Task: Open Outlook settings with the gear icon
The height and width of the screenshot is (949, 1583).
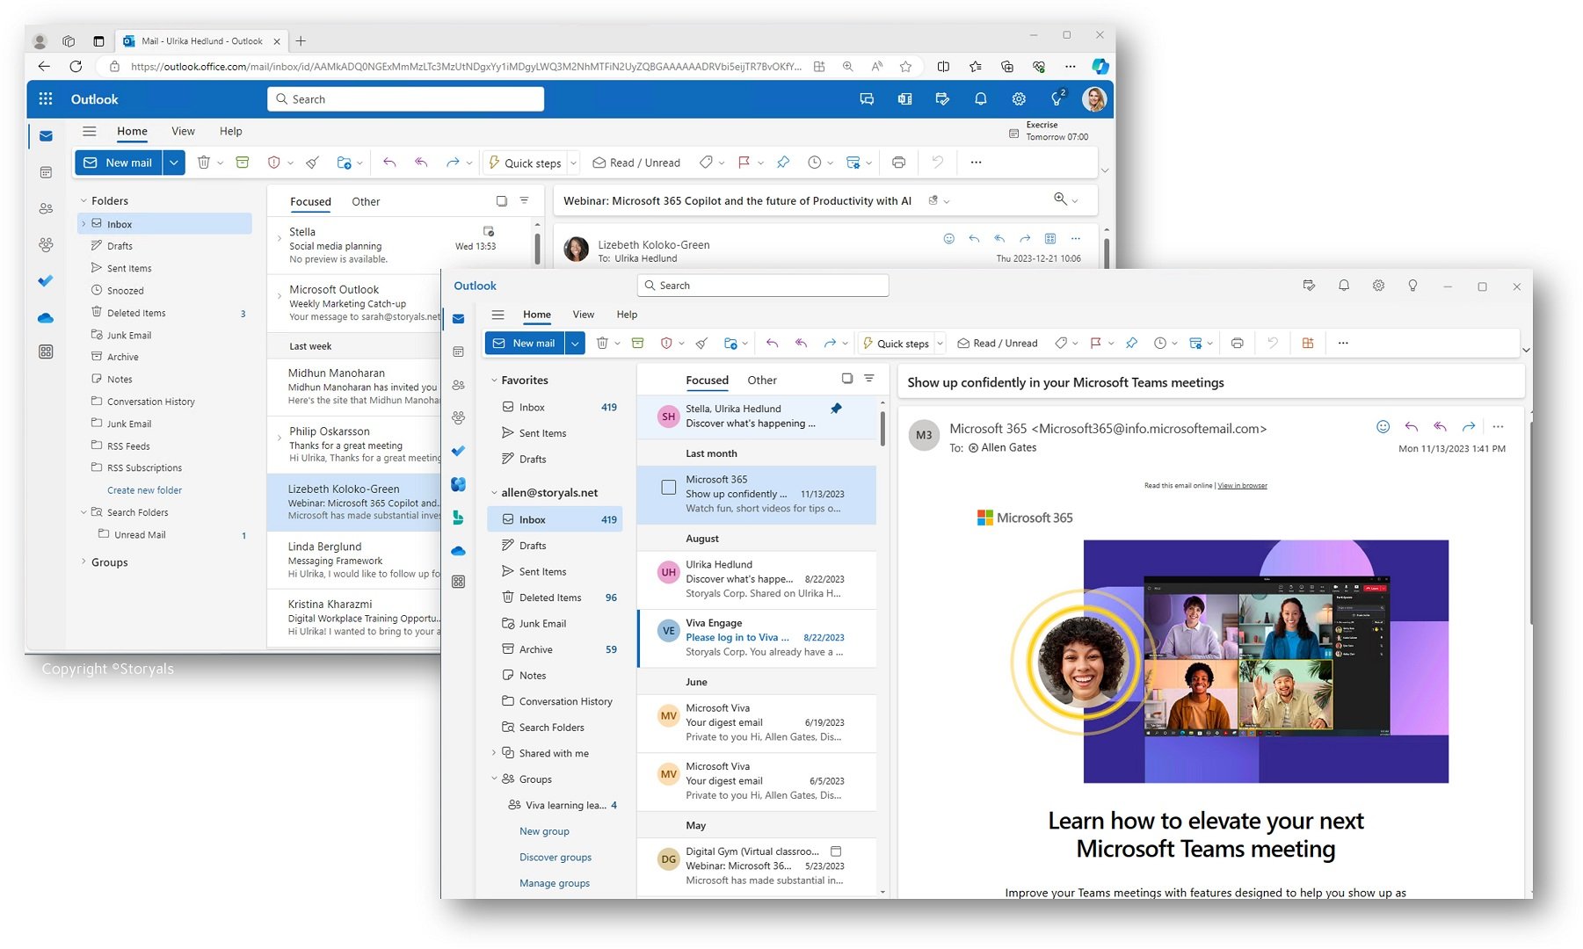Action: pos(1378,286)
